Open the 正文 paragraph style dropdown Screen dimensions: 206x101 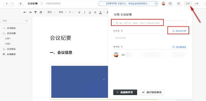point(51,12)
